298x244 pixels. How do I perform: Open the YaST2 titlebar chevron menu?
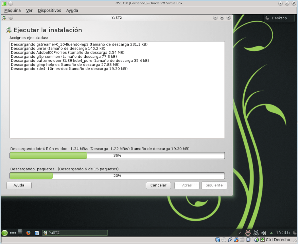tap(215, 17)
